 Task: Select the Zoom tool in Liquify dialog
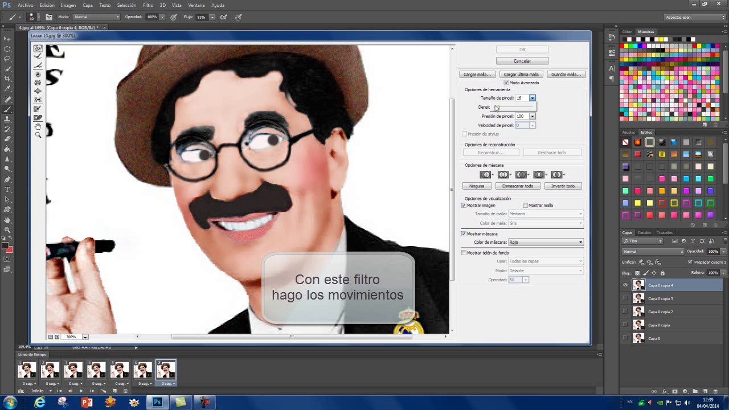pos(38,135)
